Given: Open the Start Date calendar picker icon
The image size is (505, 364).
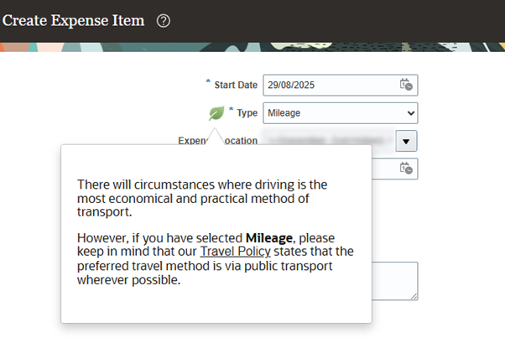Looking at the screenshot, I should [x=406, y=85].
